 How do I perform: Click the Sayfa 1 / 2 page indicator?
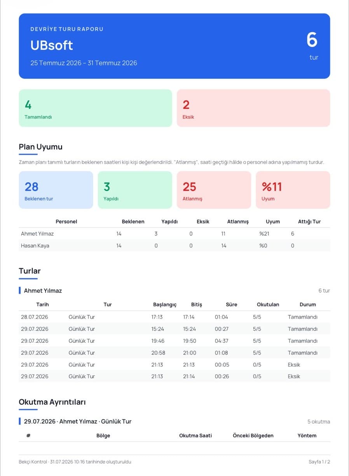(319, 462)
